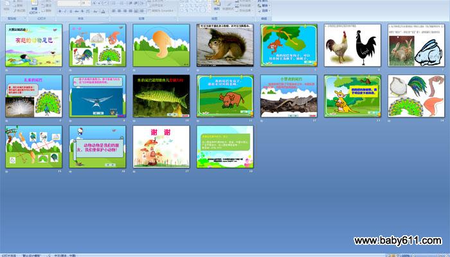Image resolution: width=450 pixels, height=257 pixels.
Task: Select the 谢谢 mushroom house slide
Action: click(161, 147)
